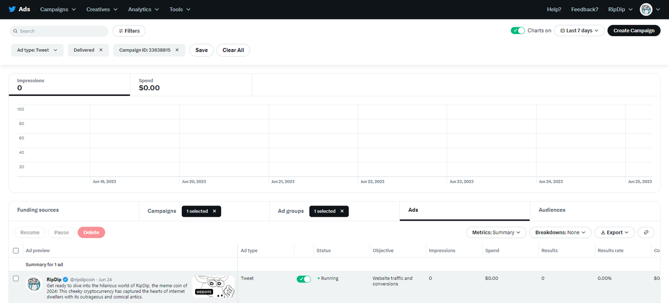The height and width of the screenshot is (303, 669).
Task: Click the Results column header
Action: click(x=550, y=251)
